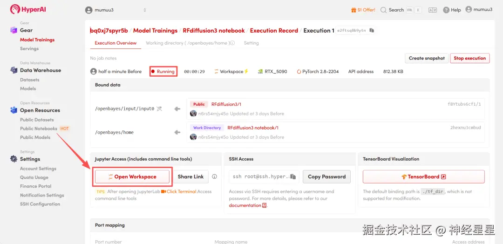
Task: Open Quota Usage page
Action: point(34,177)
